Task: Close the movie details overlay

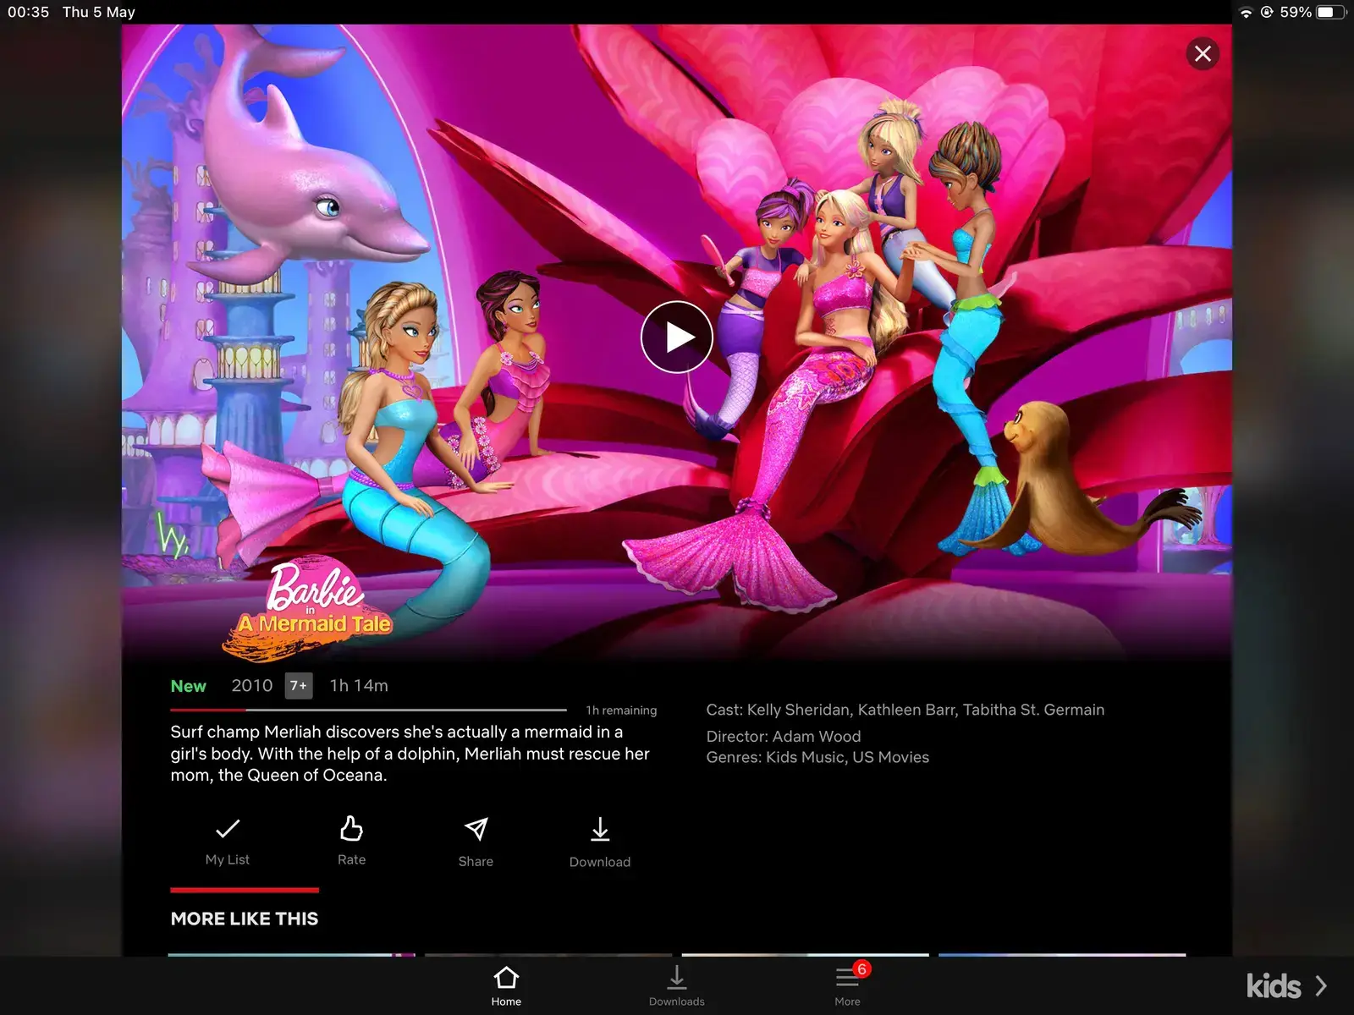Action: [x=1203, y=54]
